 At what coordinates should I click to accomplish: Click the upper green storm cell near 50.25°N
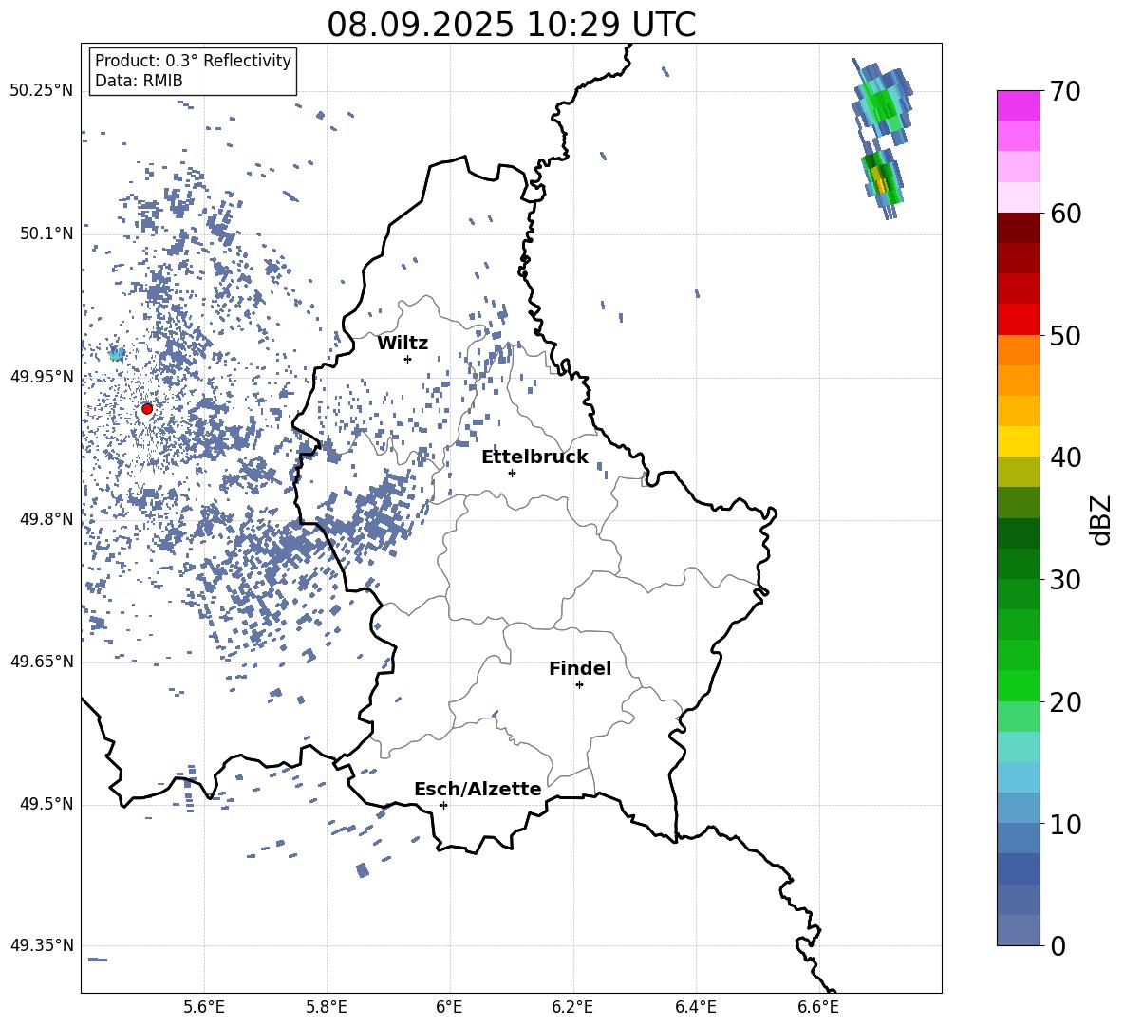pyautogui.click(x=882, y=101)
